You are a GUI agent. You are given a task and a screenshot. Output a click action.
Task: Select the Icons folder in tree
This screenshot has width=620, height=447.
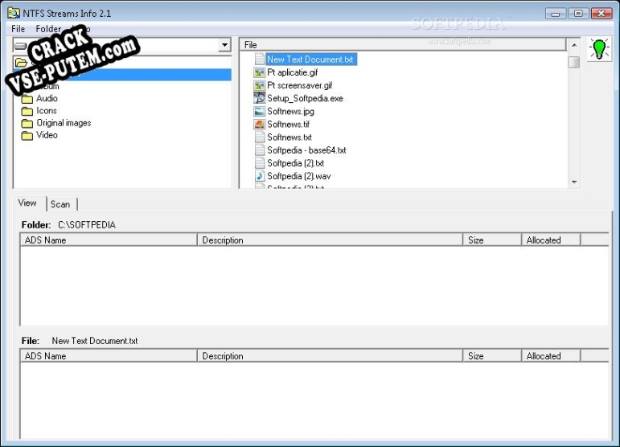pos(47,111)
